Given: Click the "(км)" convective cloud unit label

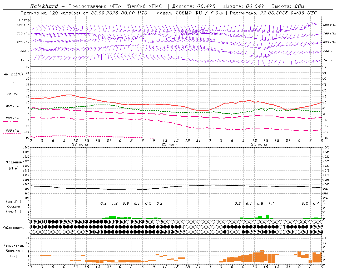Looking at the screenshot, I should pyautogui.click(x=13, y=256).
